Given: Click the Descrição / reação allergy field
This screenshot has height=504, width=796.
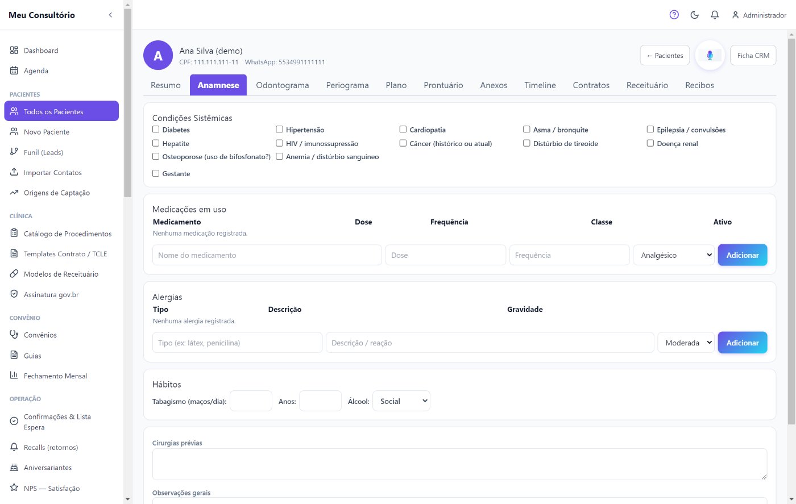Looking at the screenshot, I should [490, 343].
